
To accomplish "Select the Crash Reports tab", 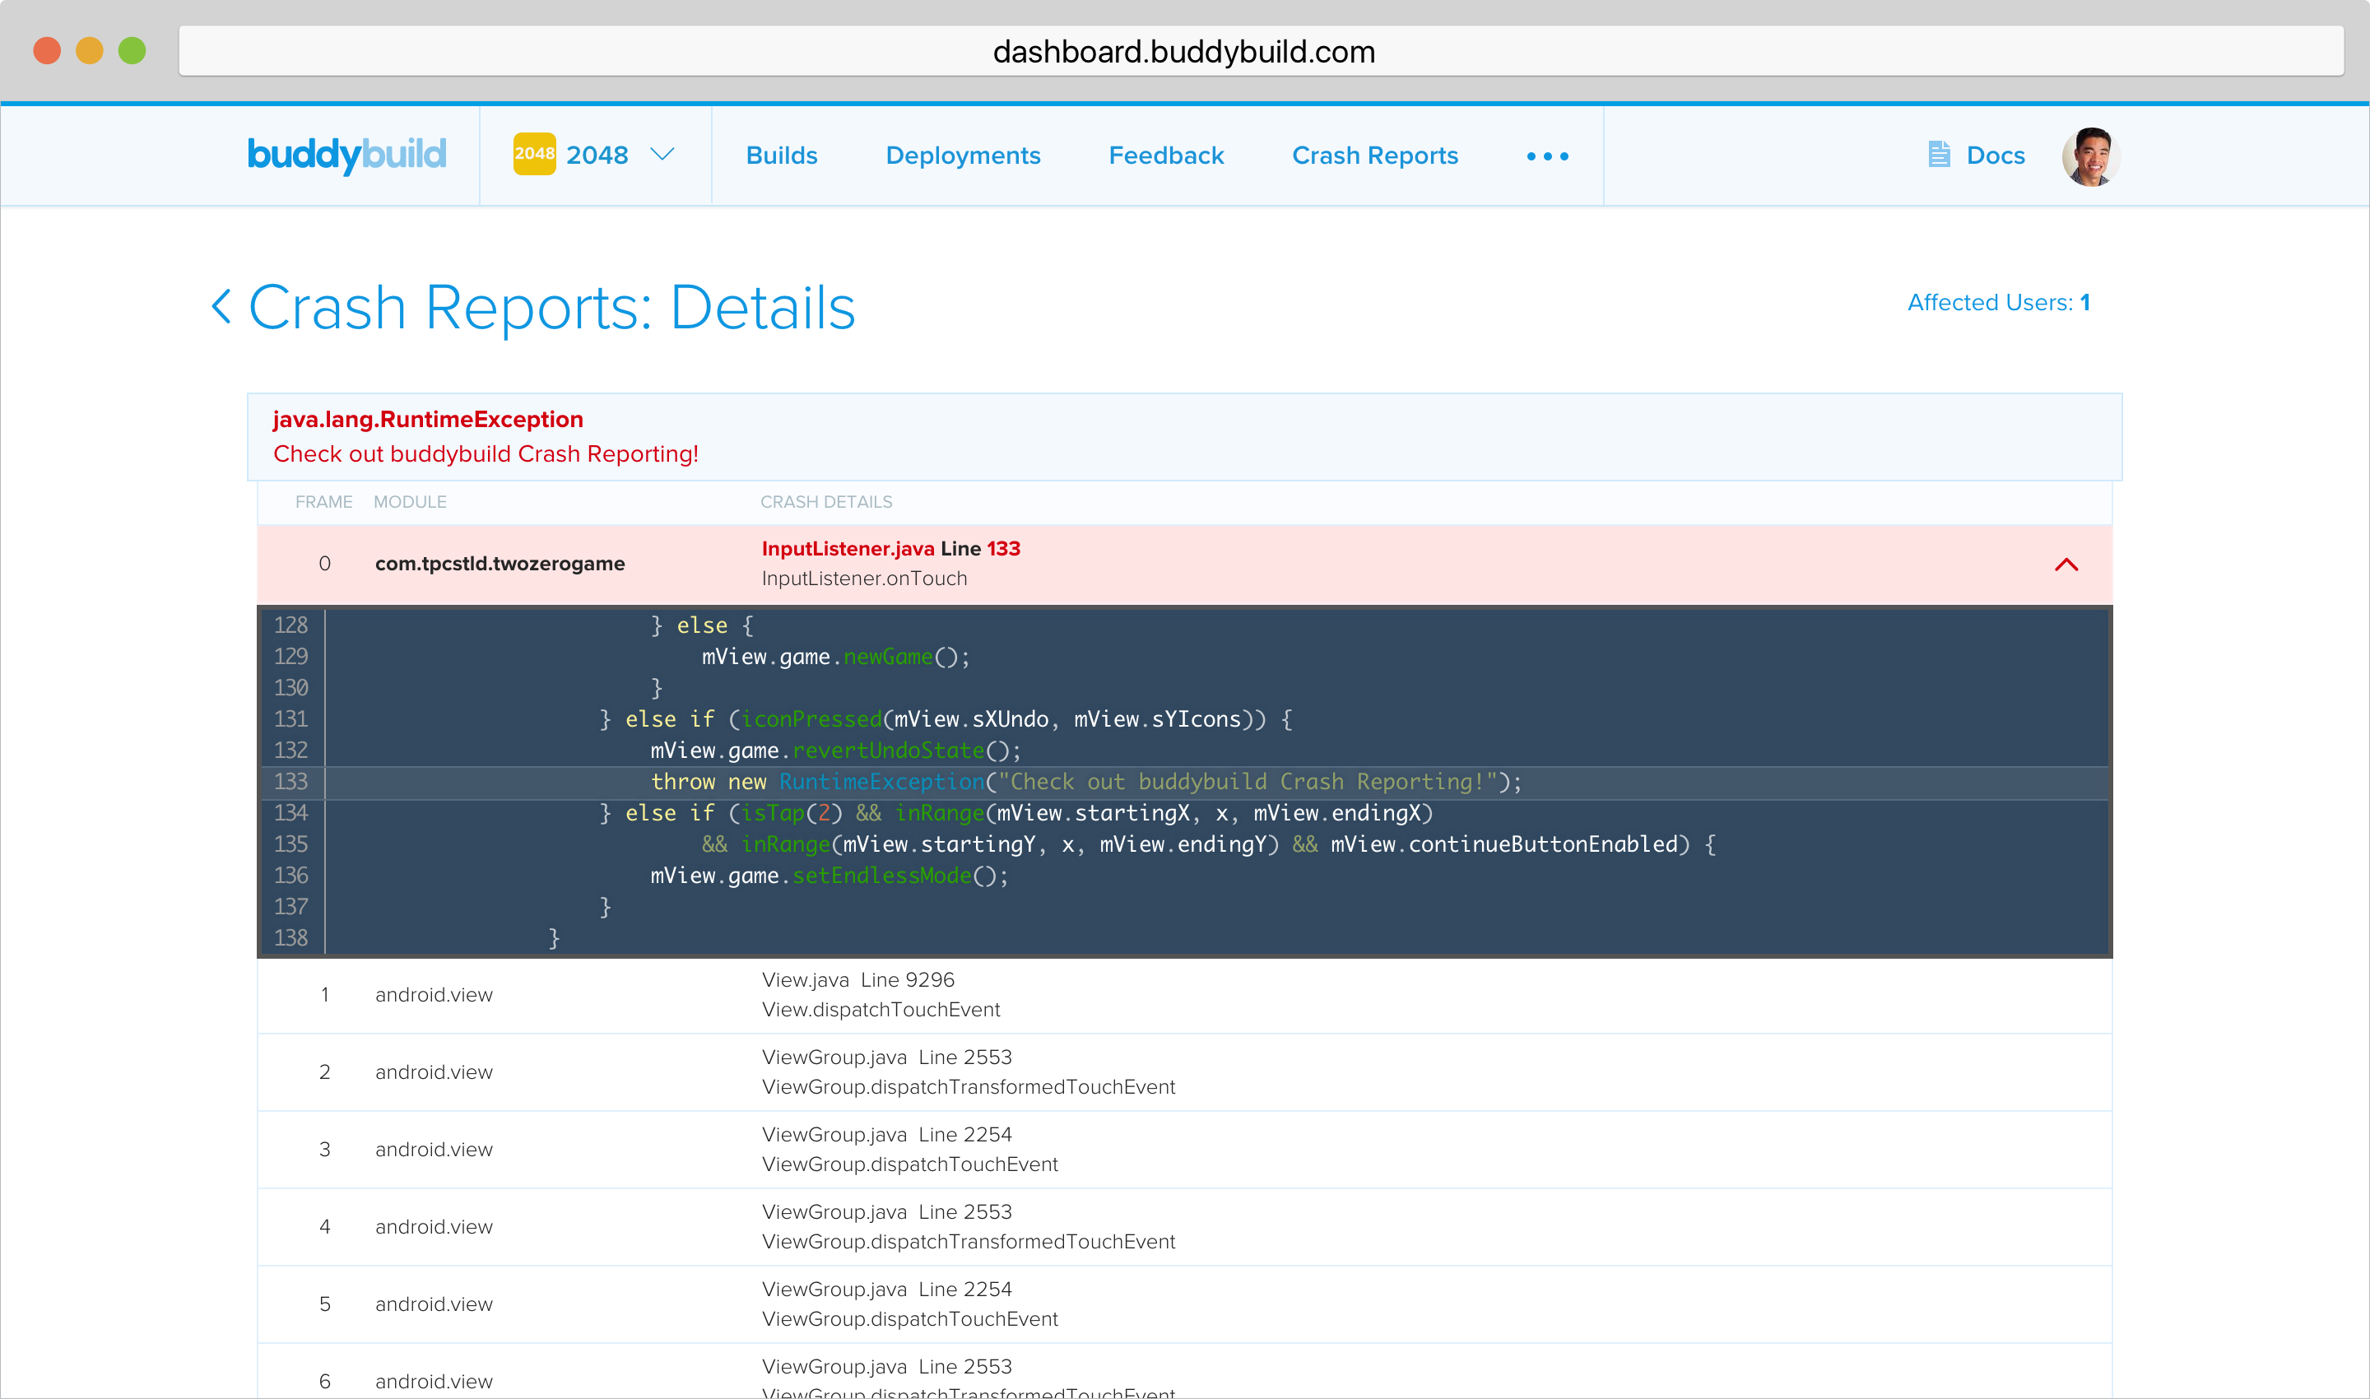I will tap(1373, 156).
